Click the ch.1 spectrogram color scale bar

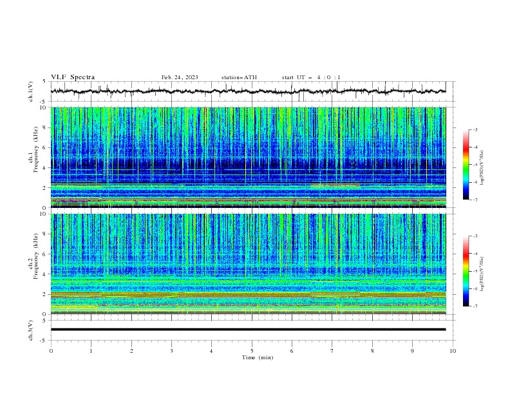click(x=466, y=164)
